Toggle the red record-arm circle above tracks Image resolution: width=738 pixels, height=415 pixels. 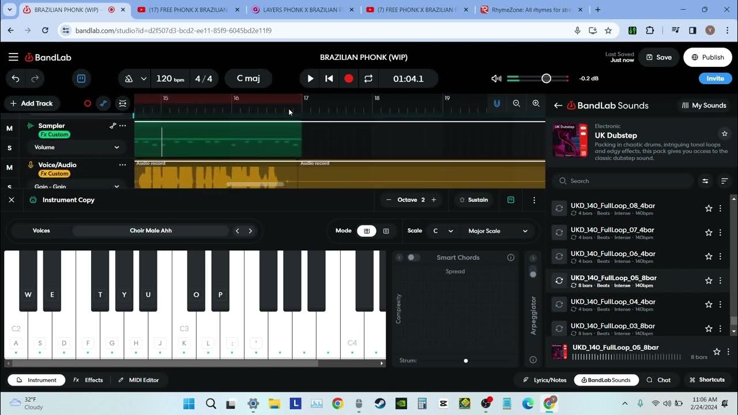pos(88,104)
